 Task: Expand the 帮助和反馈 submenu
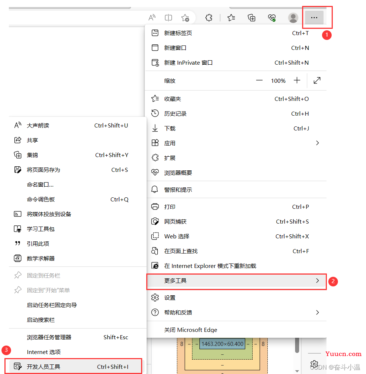click(236, 313)
